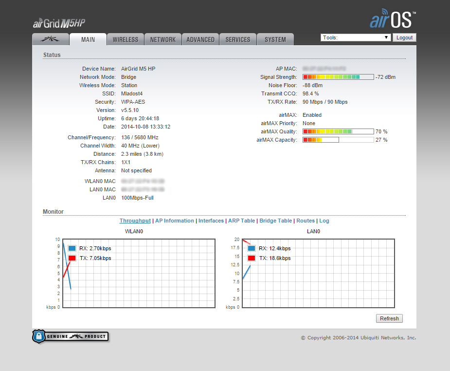Expand the Tools dropdown
This screenshot has height=371, width=450.
[356, 37]
